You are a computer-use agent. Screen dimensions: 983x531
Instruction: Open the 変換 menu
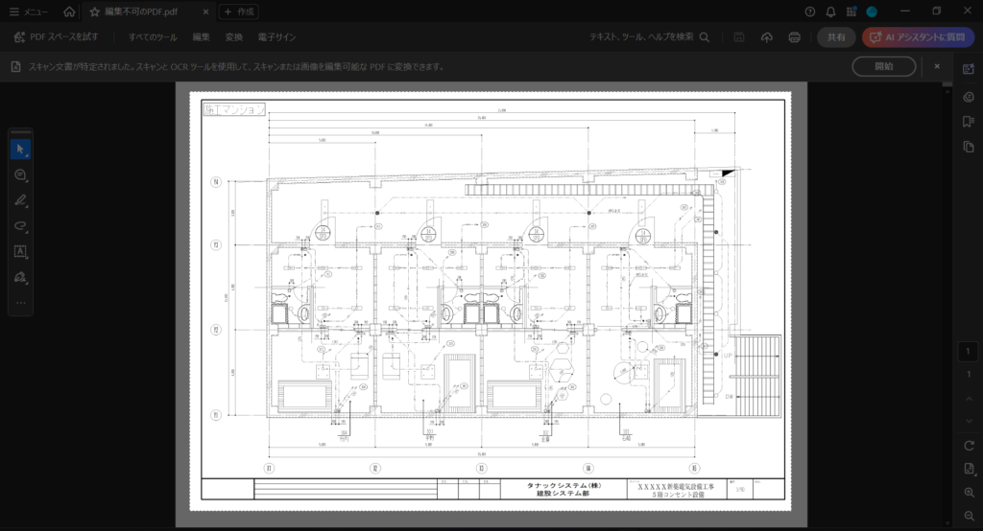coord(234,37)
